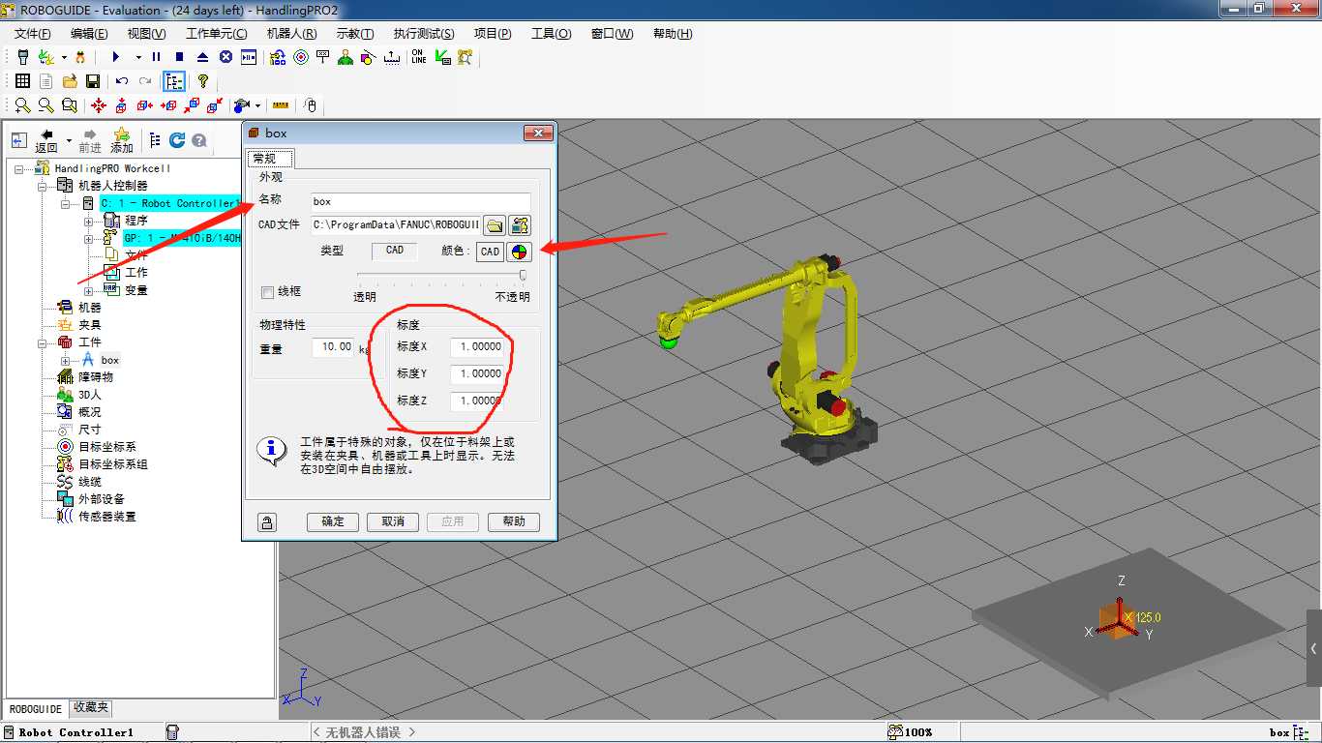Open the run panel icon
The height and width of the screenshot is (743, 1322).
[x=249, y=57]
